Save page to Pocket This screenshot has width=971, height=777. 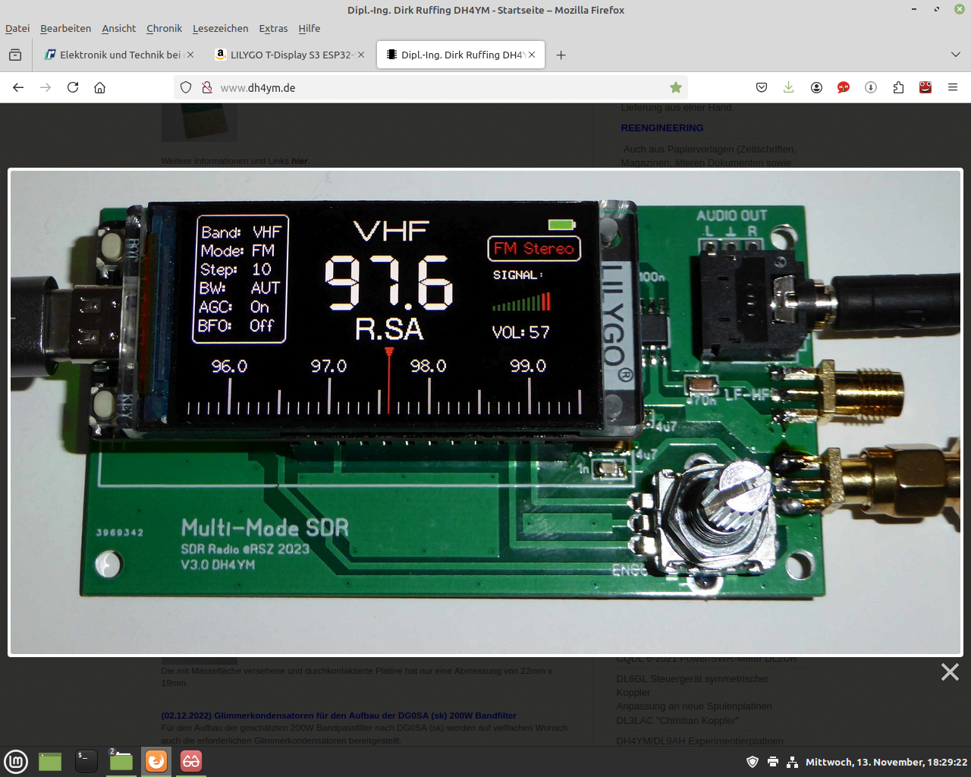(762, 87)
